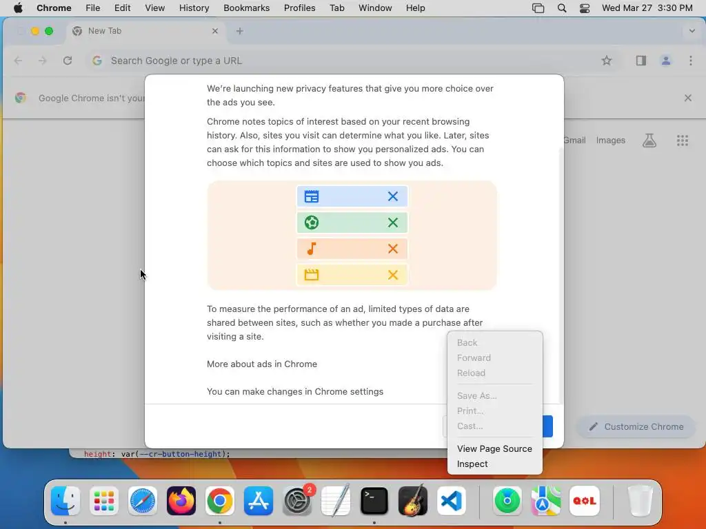Open the Images link
The height and width of the screenshot is (529, 706).
click(x=611, y=141)
